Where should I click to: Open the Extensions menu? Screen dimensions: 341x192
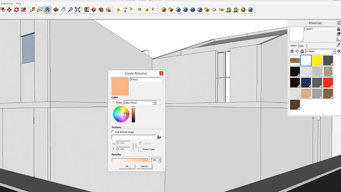pyautogui.click(x=7, y=3)
